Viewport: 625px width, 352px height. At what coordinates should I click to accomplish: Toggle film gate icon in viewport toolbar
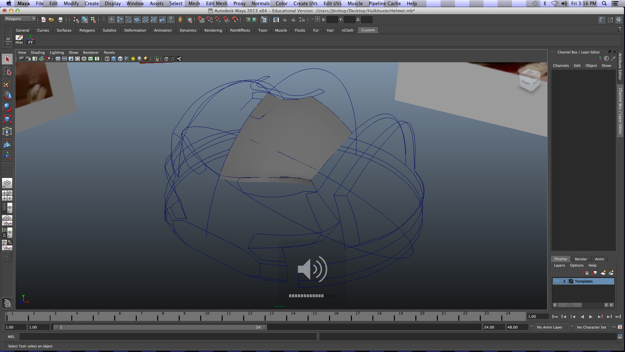64,59
